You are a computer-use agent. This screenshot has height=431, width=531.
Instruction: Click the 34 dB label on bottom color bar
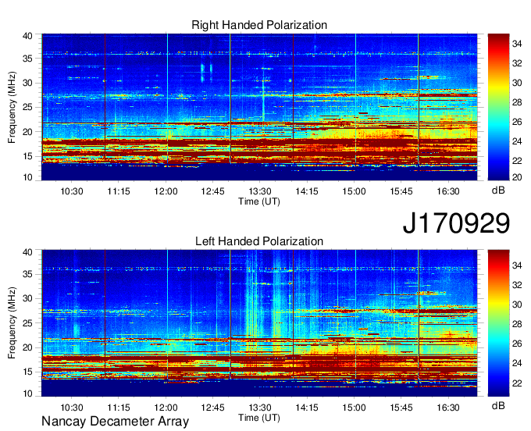click(x=517, y=265)
